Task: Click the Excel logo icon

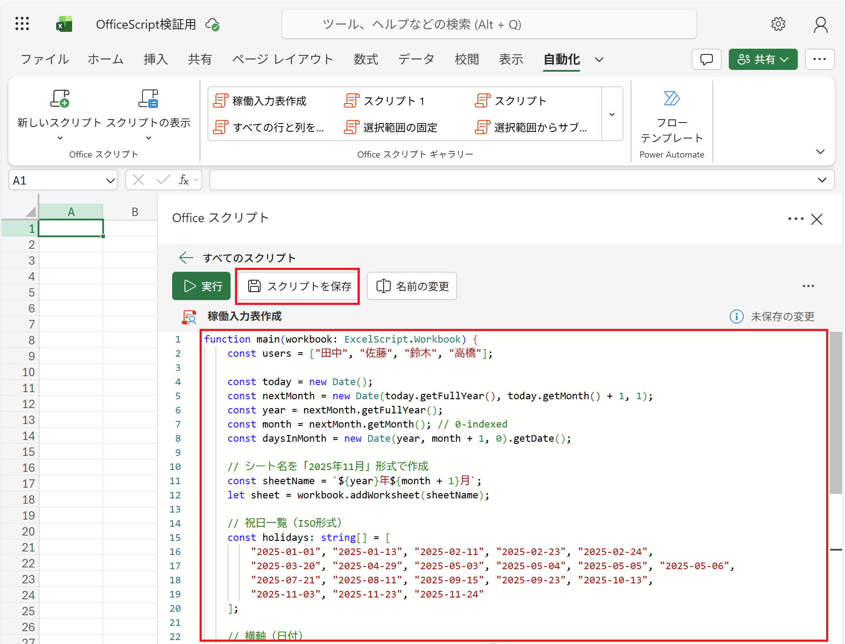Action: point(64,24)
